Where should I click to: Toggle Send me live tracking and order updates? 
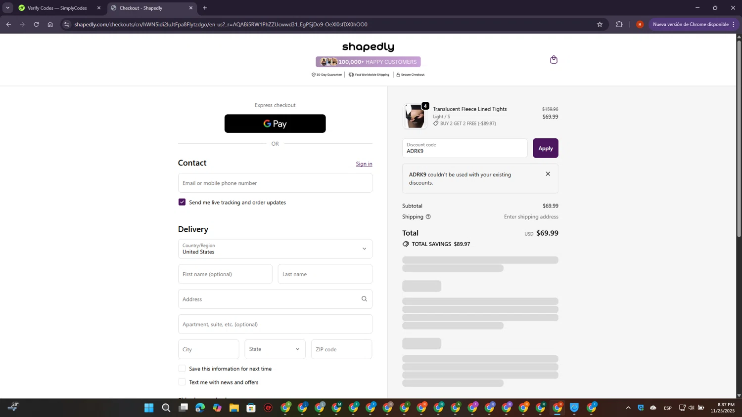pos(182,202)
